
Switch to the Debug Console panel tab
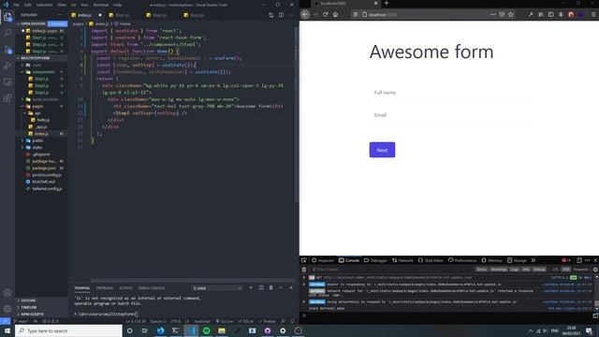tap(152, 287)
